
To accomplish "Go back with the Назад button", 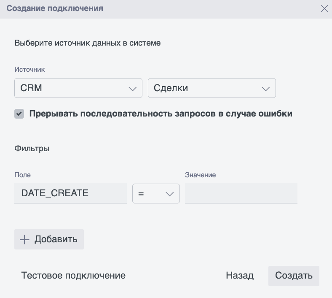I will 240,276.
